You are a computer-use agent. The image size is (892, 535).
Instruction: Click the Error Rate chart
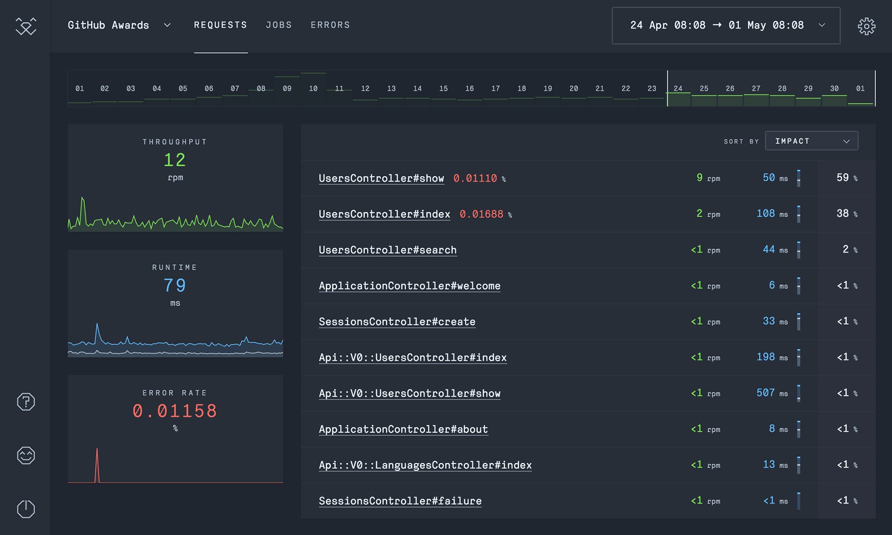tap(175, 465)
